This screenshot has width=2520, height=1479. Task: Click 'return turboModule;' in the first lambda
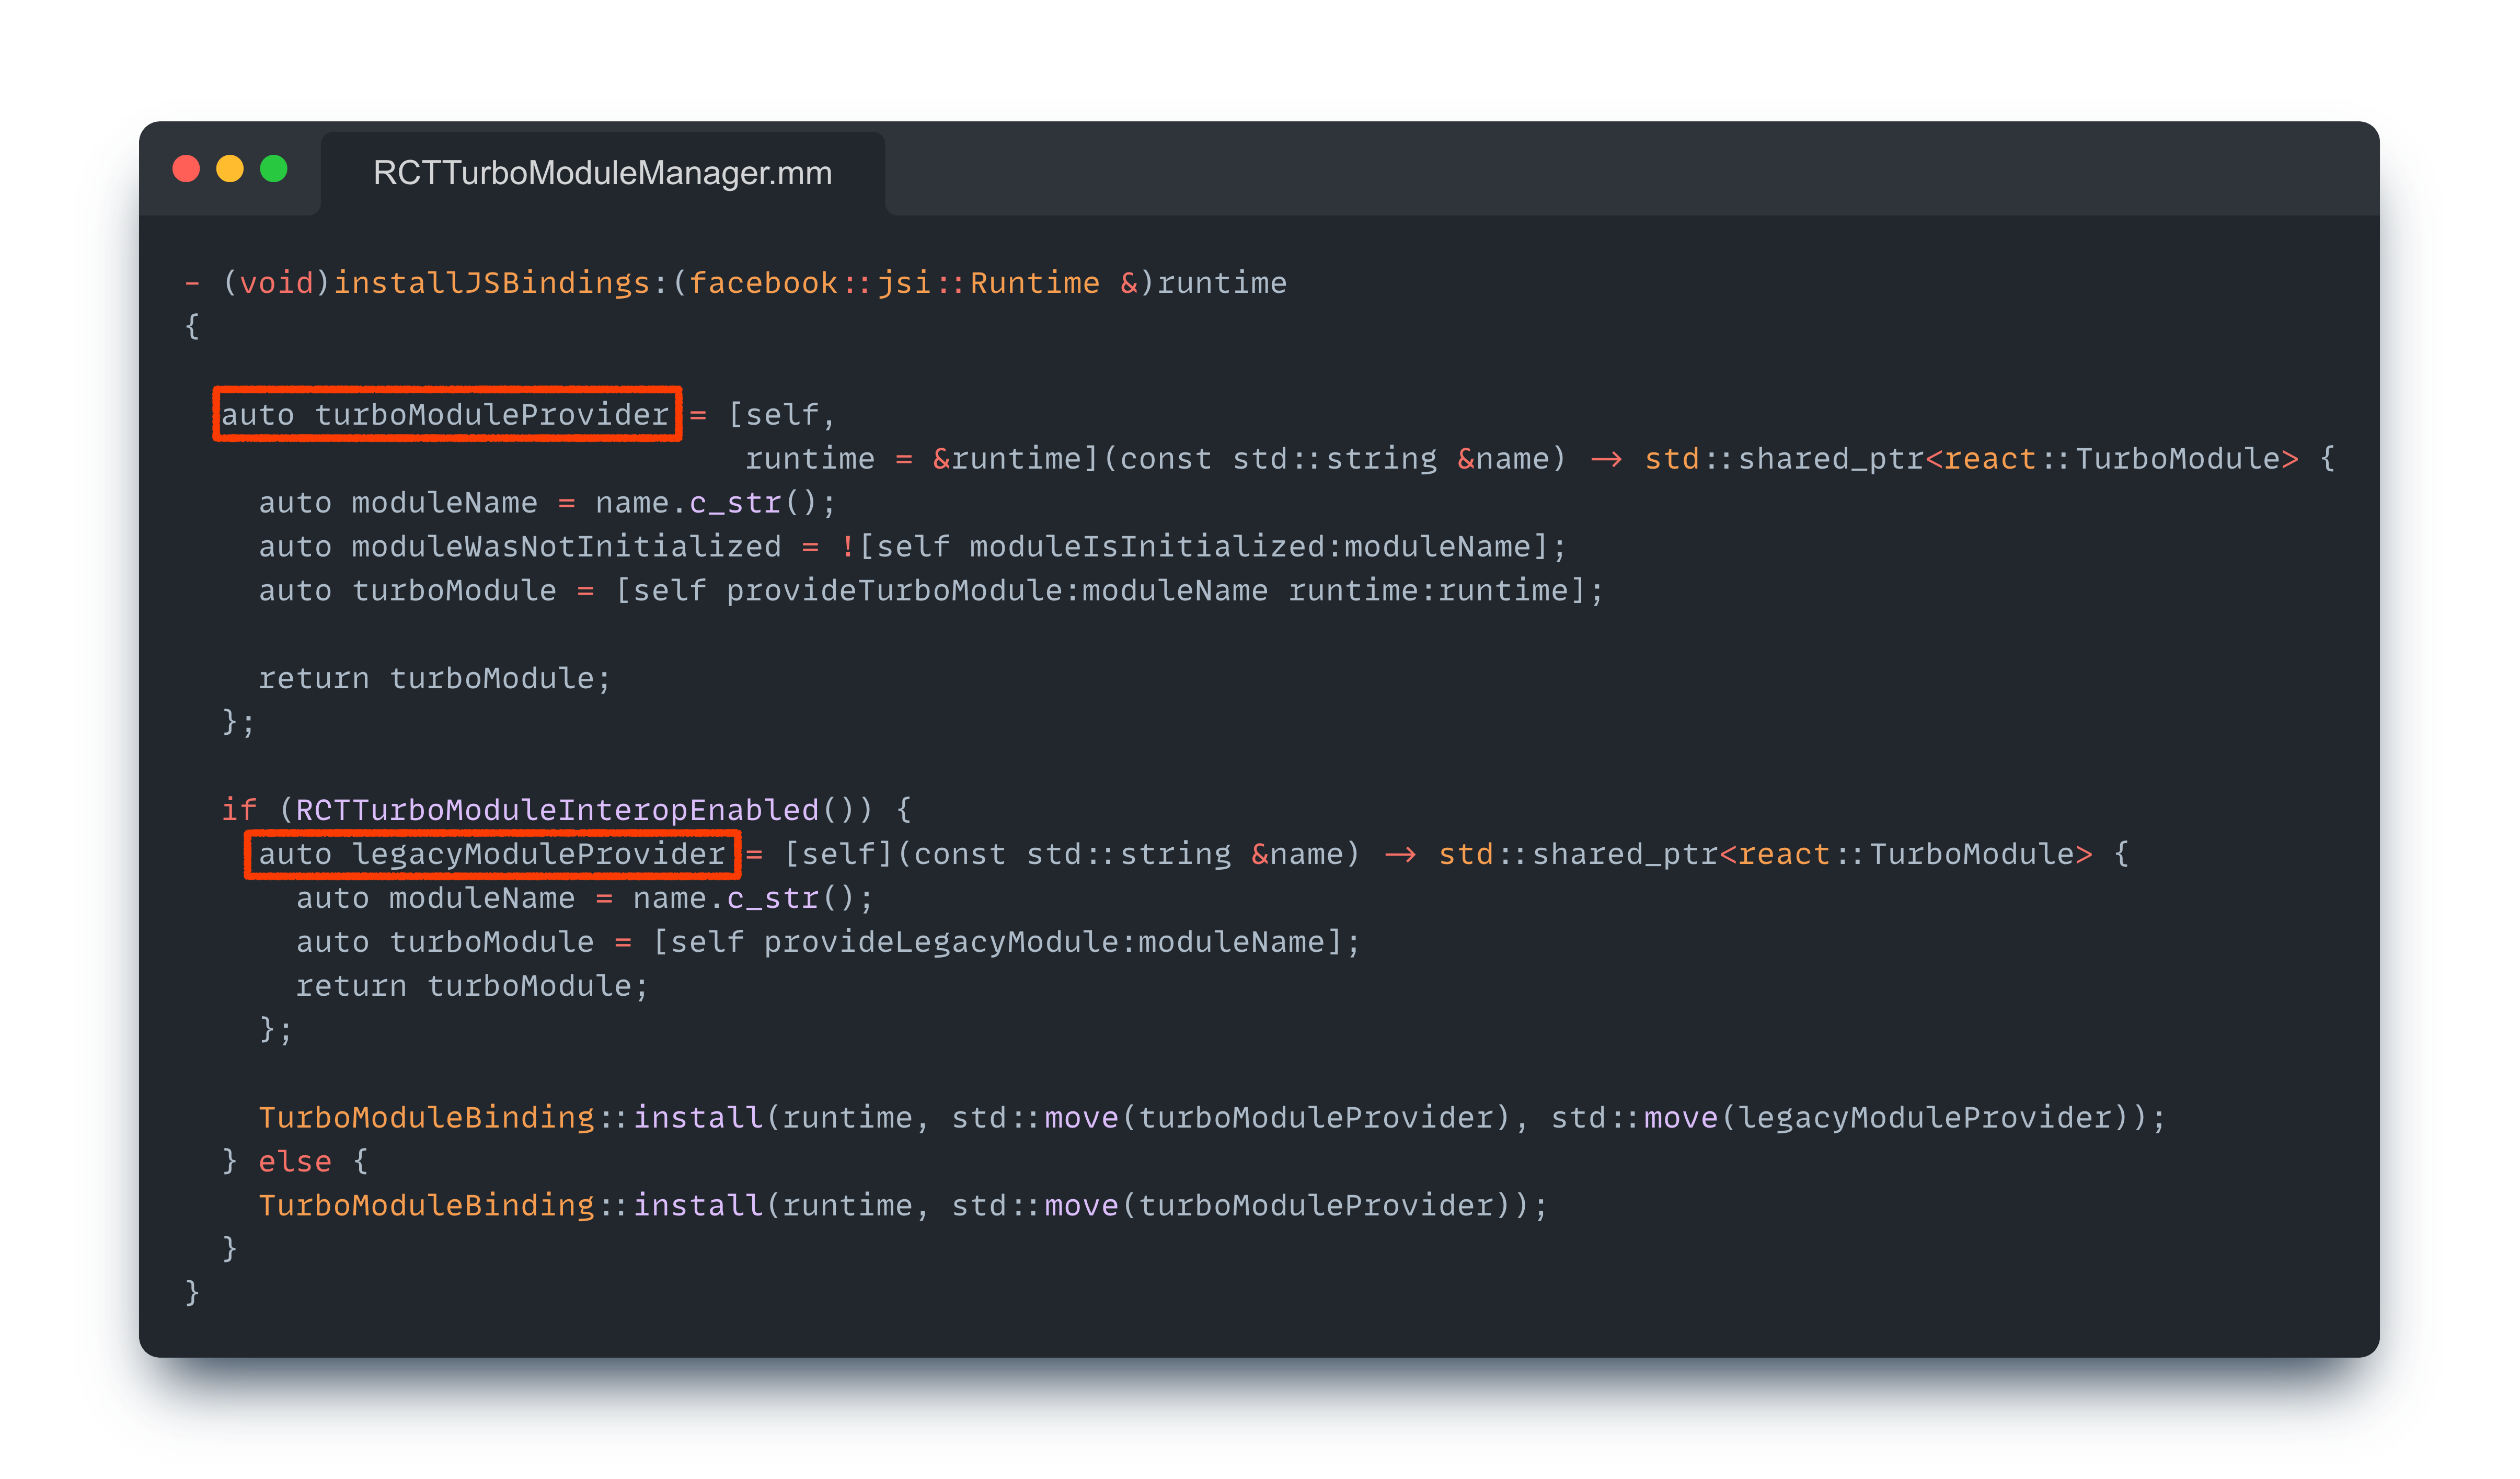(x=434, y=678)
